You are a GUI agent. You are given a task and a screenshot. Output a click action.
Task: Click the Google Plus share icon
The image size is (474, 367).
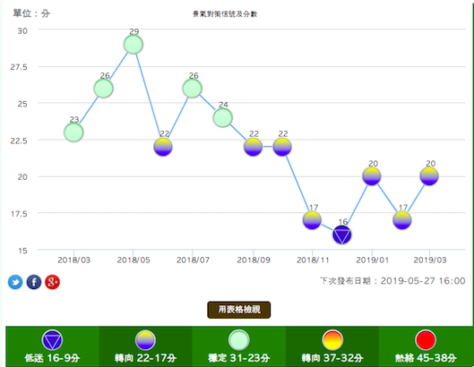pos(52,282)
